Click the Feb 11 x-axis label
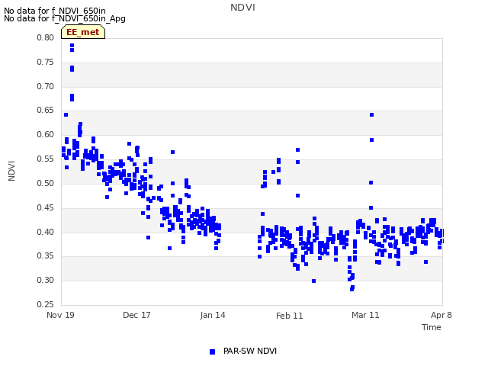488x366 pixels. (290, 316)
